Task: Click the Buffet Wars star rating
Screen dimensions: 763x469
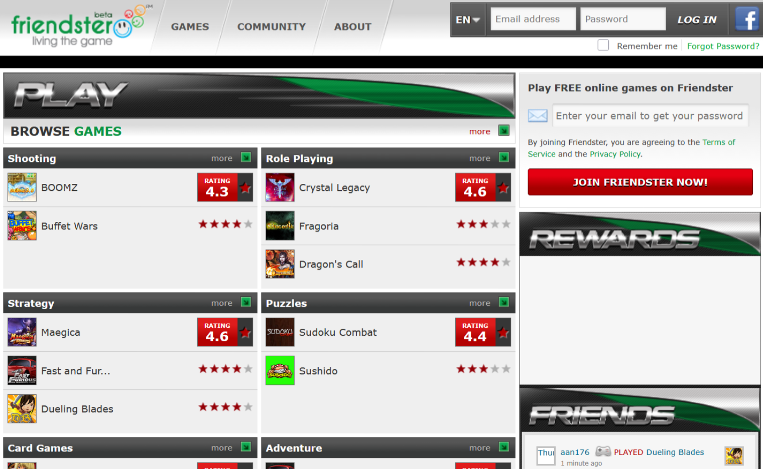Action: [225, 224]
